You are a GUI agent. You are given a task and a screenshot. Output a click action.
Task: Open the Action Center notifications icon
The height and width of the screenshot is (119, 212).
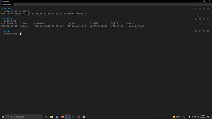(x=208, y=117)
